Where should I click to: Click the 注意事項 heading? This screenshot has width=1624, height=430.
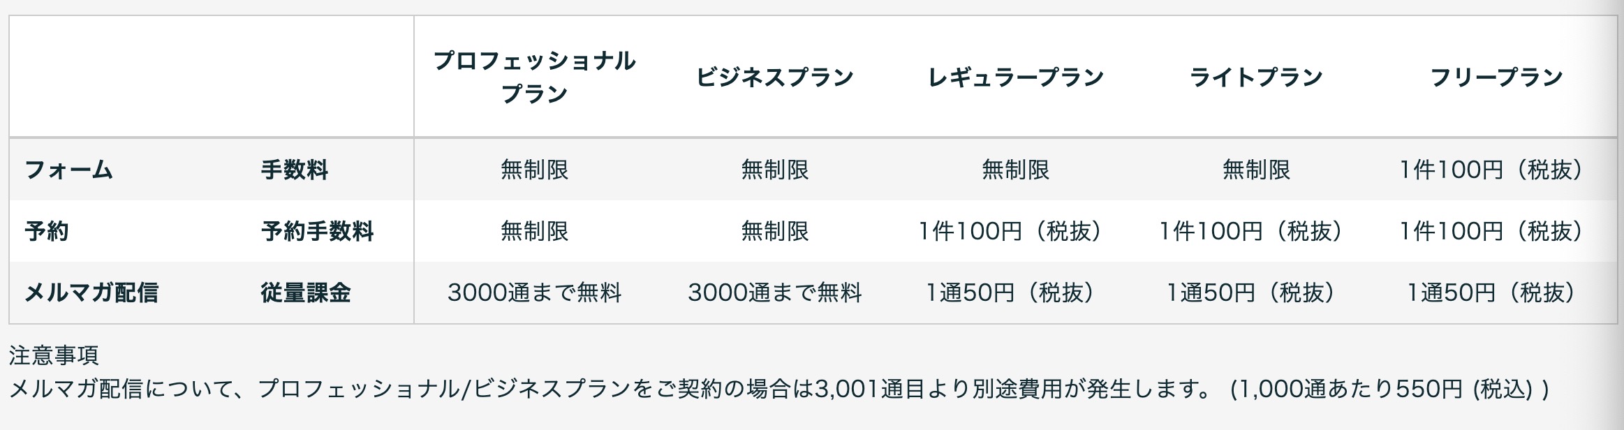pos(54,355)
